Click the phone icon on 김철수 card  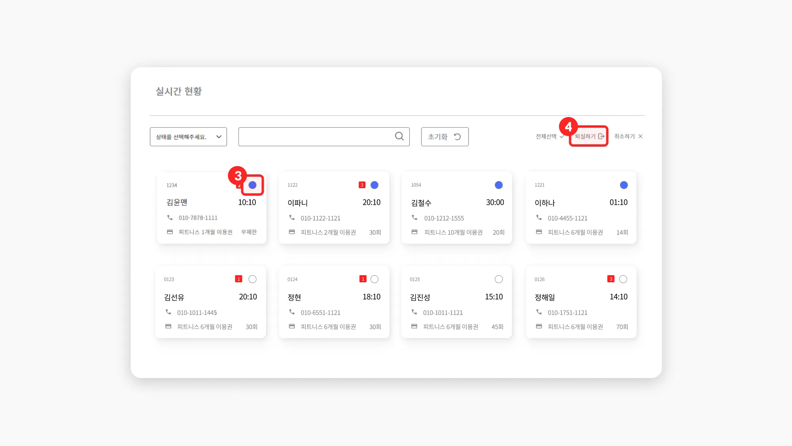coord(415,218)
